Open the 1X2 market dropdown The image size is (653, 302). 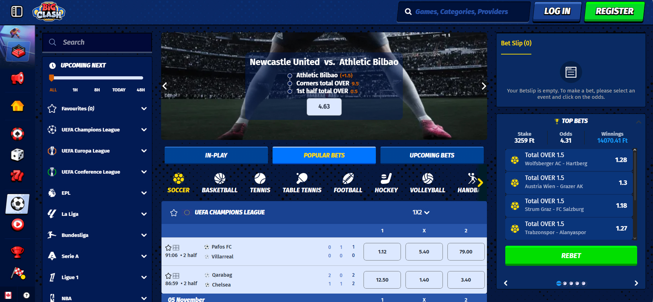pos(421,212)
